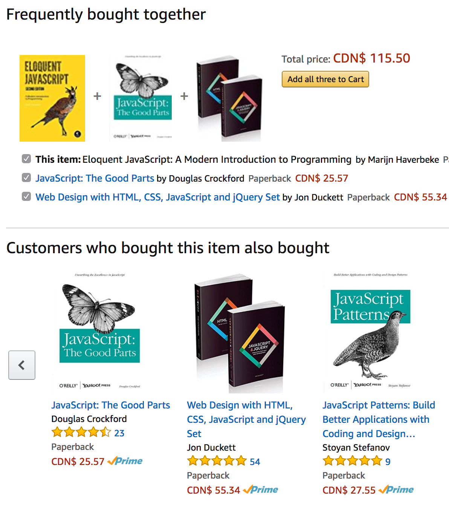Image resolution: width=449 pixels, height=517 pixels.
Task: Click the Prime badge next to CDN$ 25.57
Action: (125, 461)
